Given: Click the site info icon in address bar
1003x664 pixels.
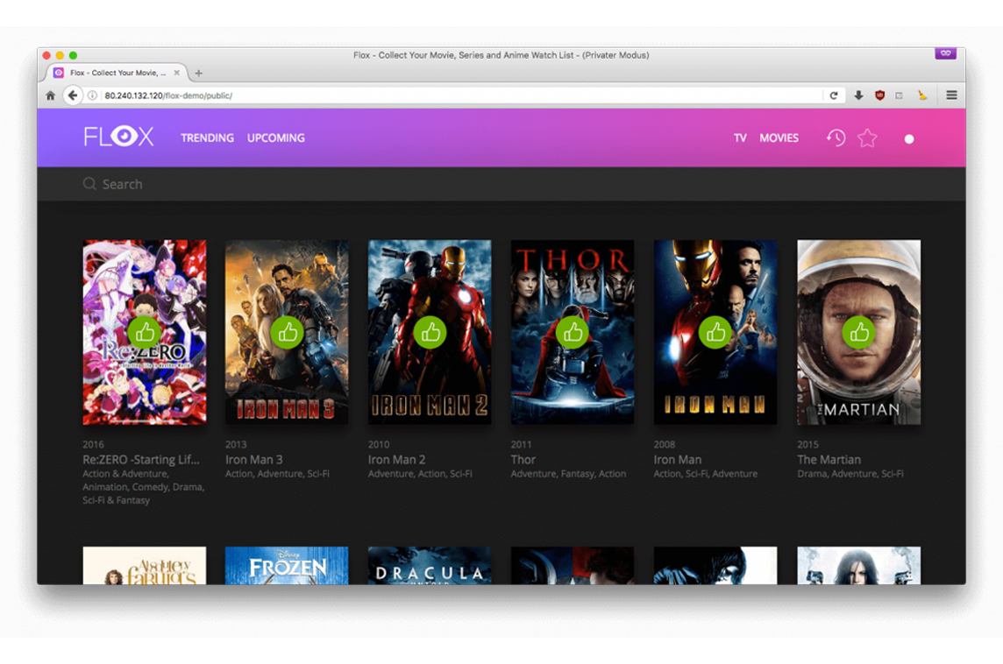Looking at the screenshot, I should [x=92, y=95].
